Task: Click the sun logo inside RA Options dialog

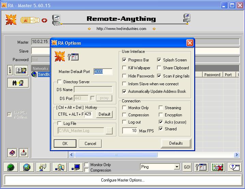Action: 60,56
